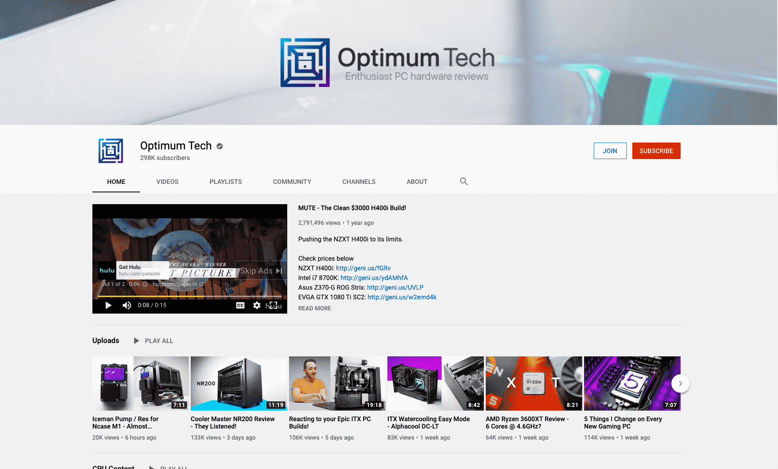
Task: Click the Optimum Tech channel avatar
Action: (111, 151)
